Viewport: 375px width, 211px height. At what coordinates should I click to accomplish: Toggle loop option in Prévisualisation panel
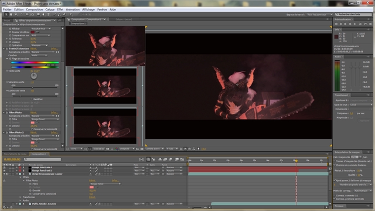366,24
